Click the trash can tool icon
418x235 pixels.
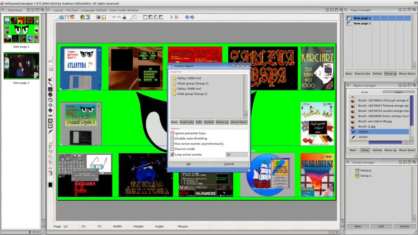50,173
